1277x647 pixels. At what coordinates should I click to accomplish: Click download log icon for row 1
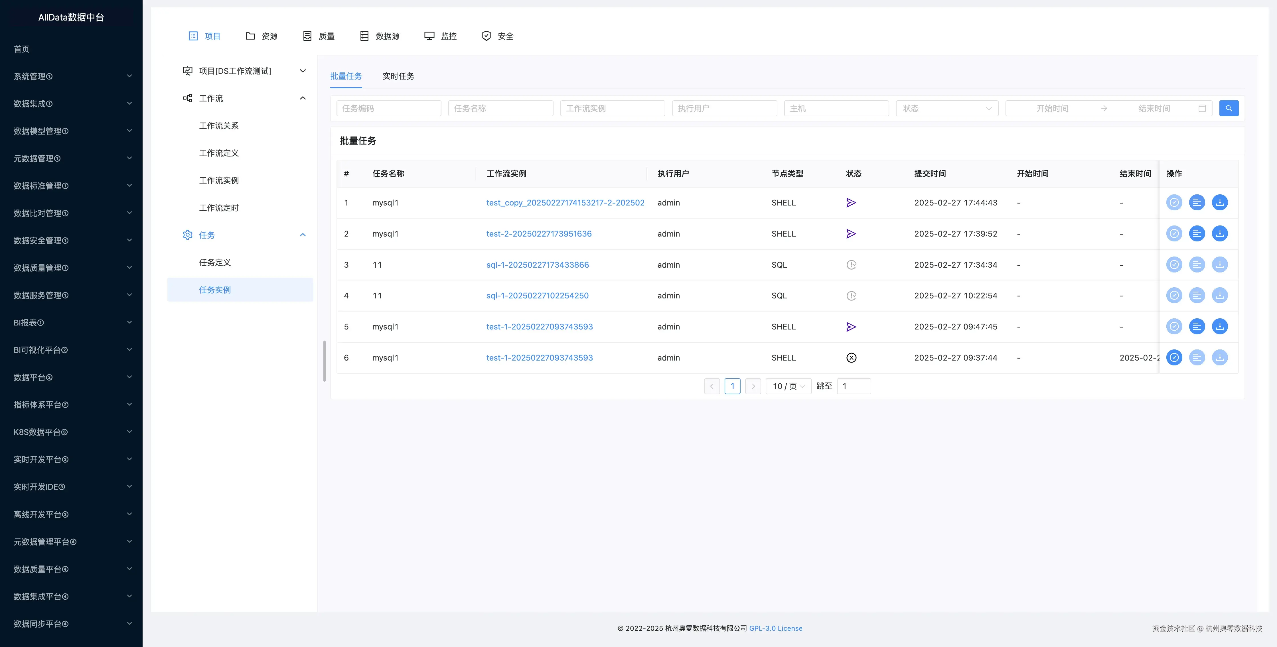coord(1219,202)
